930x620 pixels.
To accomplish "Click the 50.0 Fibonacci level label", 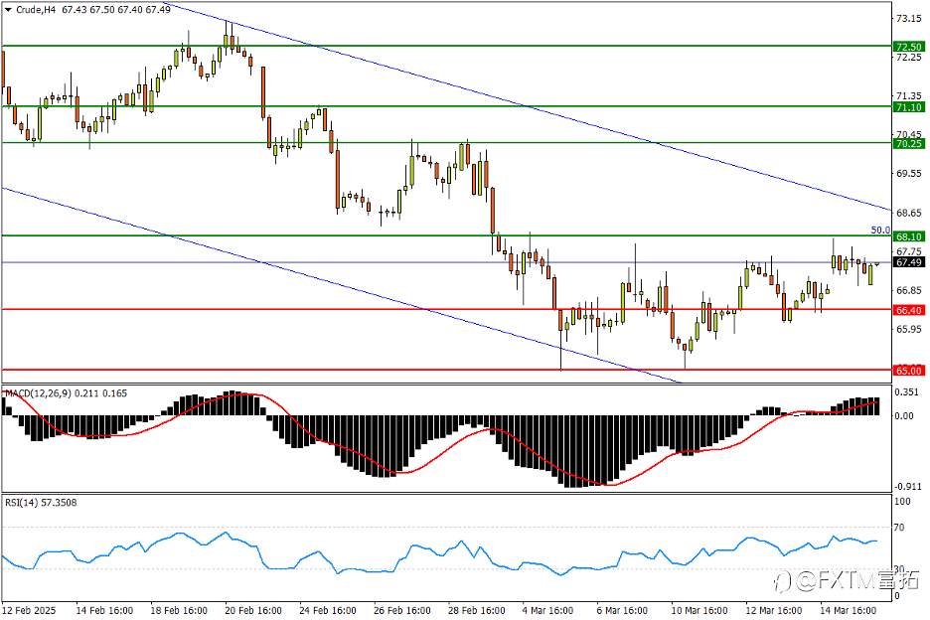I will tap(880, 230).
